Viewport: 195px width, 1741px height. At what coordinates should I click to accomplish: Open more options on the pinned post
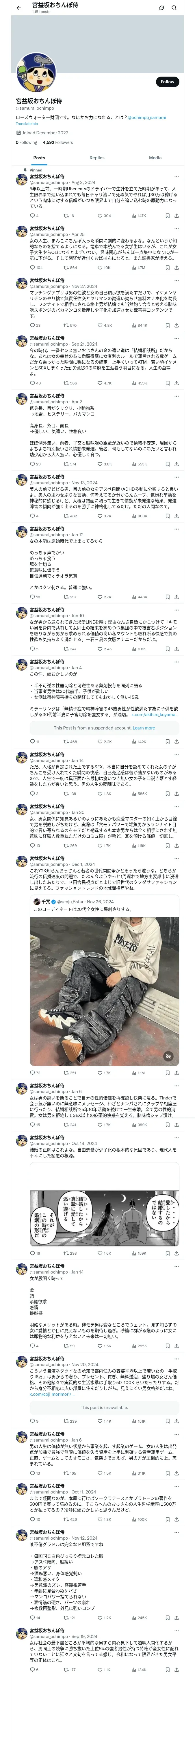177,176
